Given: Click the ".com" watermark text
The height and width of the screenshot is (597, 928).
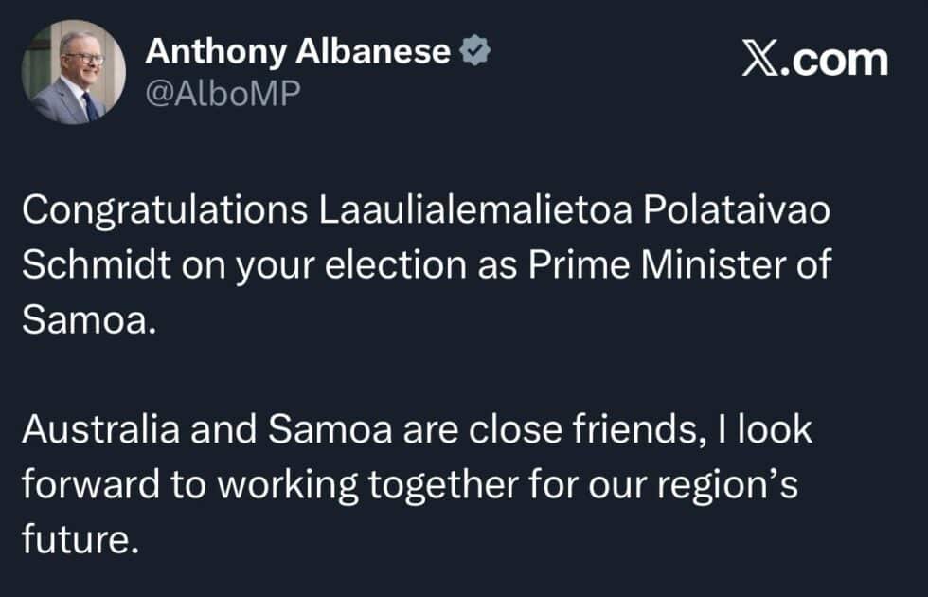Looking at the screenshot, I should (834, 61).
